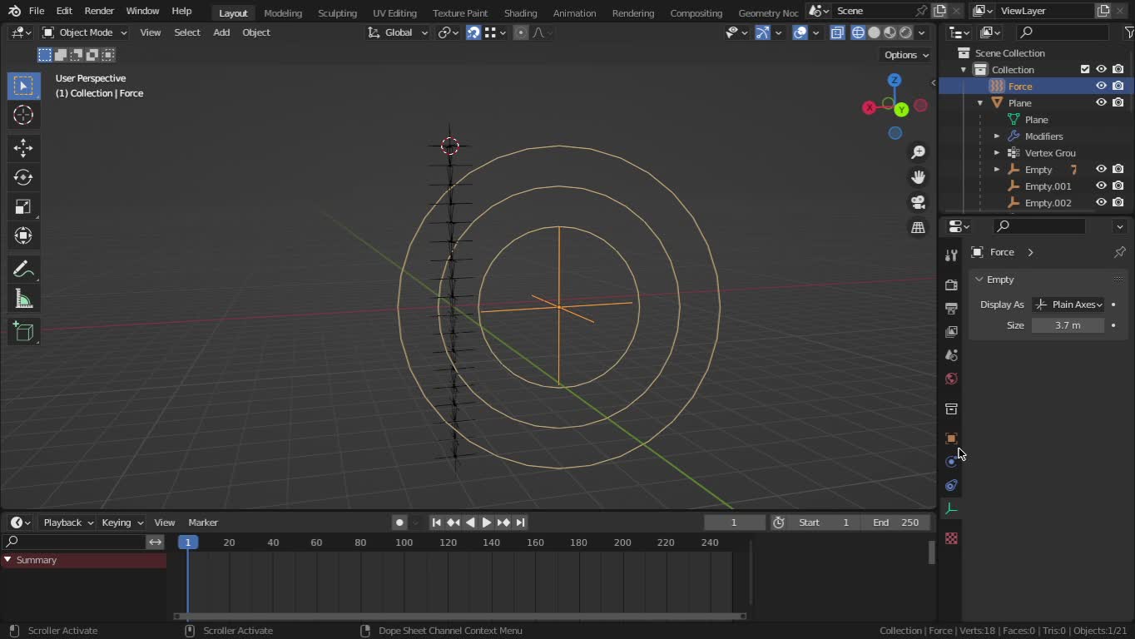
Task: Open the Playback dropdown in timeline
Action: click(x=67, y=523)
